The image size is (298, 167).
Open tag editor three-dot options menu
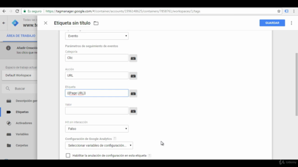tap(291, 23)
